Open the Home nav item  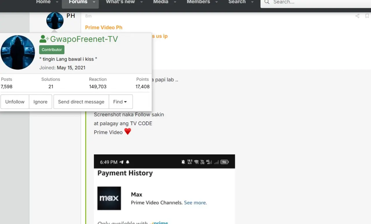coord(43,2)
